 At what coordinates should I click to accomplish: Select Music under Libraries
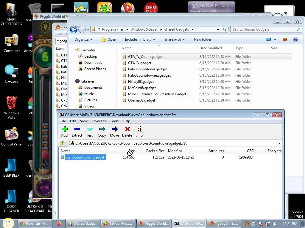pos(89,94)
